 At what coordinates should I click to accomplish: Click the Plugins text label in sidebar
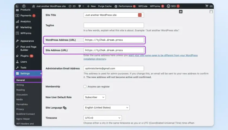point(24,56)
